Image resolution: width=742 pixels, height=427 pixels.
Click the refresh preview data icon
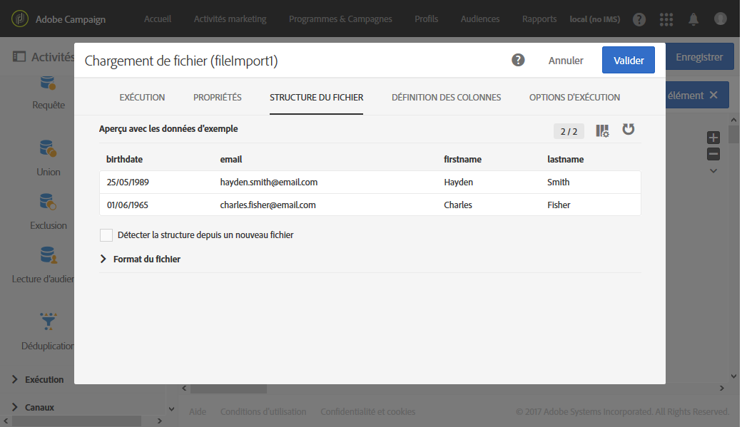pyautogui.click(x=629, y=130)
